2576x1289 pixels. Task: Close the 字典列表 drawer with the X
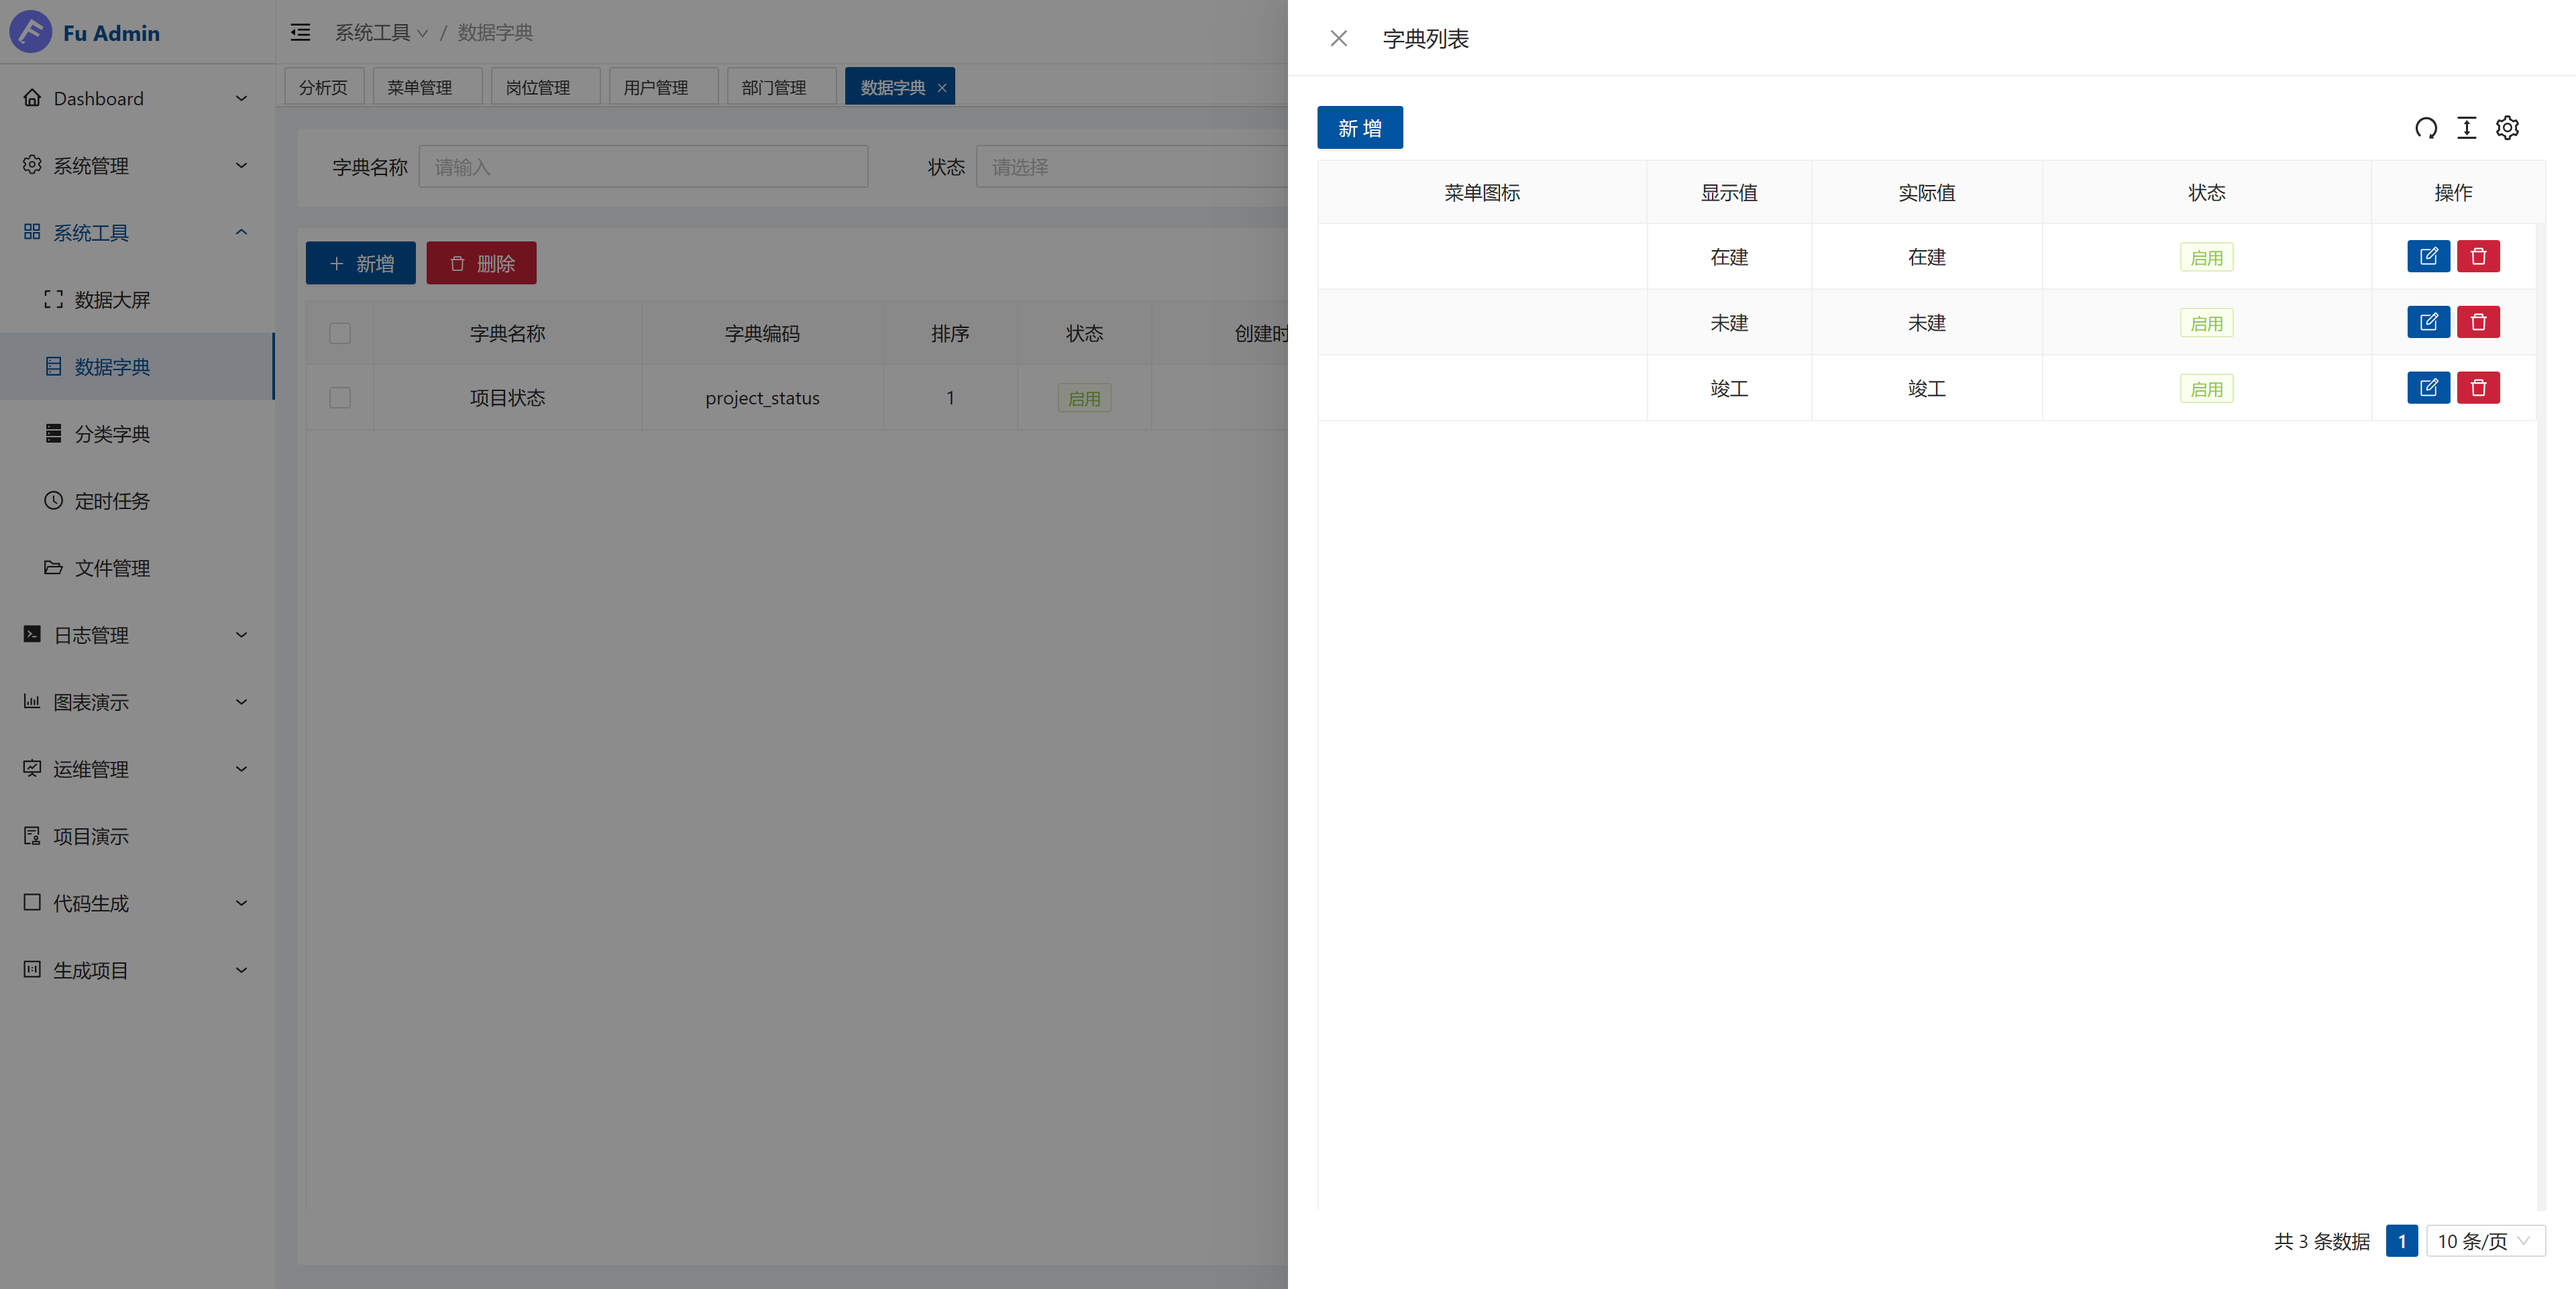click(1338, 38)
